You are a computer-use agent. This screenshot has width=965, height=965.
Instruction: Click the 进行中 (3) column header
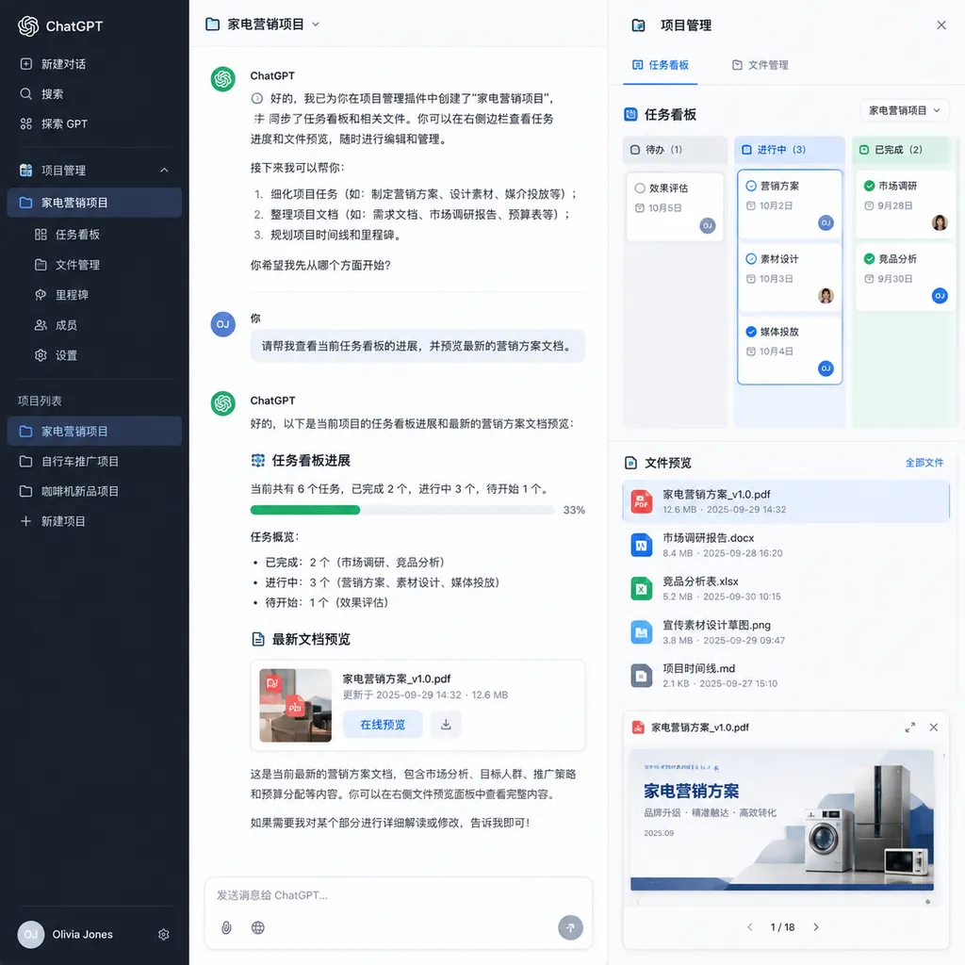[789, 150]
